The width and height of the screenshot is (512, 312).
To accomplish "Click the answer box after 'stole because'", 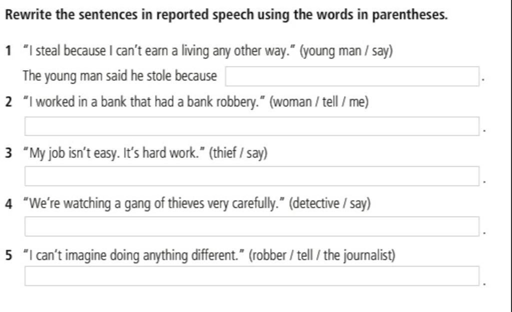I will pyautogui.click(x=352, y=76).
